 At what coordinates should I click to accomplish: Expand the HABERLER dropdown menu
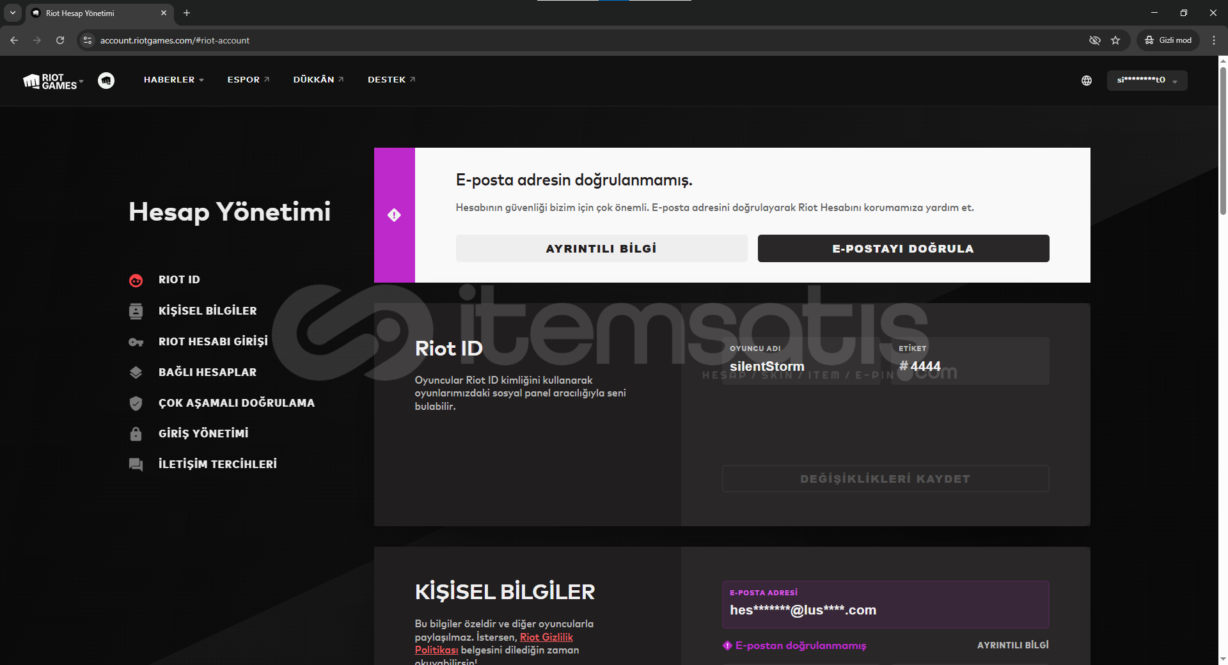click(174, 80)
